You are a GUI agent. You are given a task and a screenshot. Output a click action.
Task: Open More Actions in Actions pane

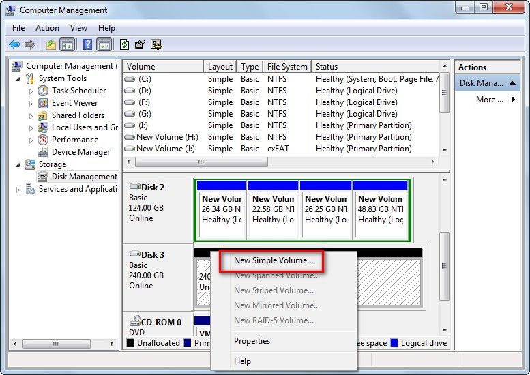point(489,100)
